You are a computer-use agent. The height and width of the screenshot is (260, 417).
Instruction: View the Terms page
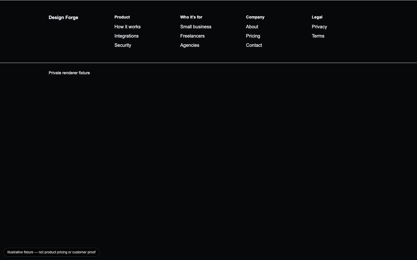coord(318,36)
